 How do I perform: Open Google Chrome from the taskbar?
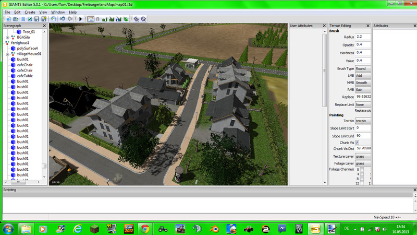pyautogui.click(x=145, y=229)
